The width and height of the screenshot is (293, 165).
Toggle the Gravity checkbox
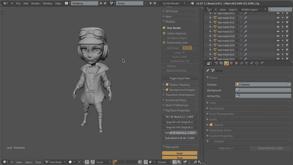click(x=211, y=125)
